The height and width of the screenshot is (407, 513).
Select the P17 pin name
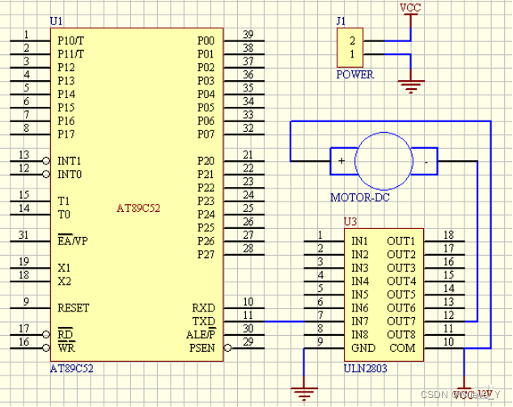click(66, 134)
